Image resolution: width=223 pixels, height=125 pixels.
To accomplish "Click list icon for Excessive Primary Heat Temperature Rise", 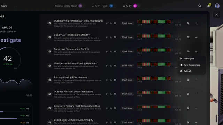I will pos(49,108).
